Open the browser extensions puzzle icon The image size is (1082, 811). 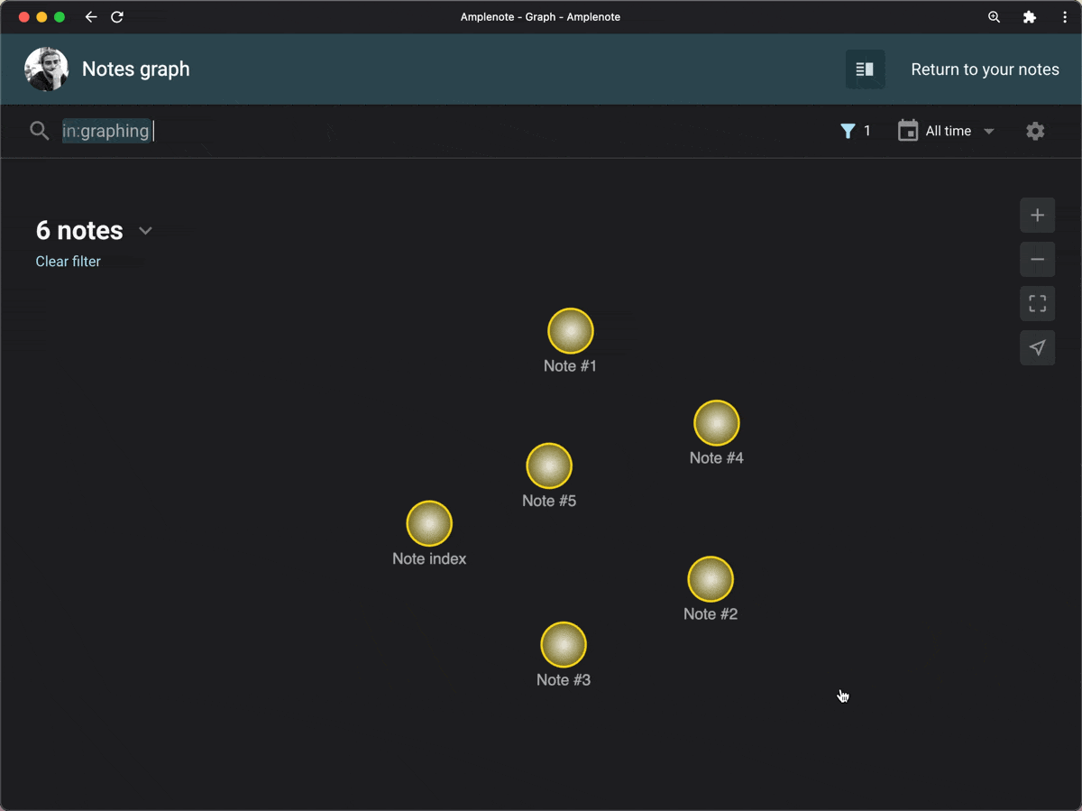pyautogui.click(x=1030, y=17)
